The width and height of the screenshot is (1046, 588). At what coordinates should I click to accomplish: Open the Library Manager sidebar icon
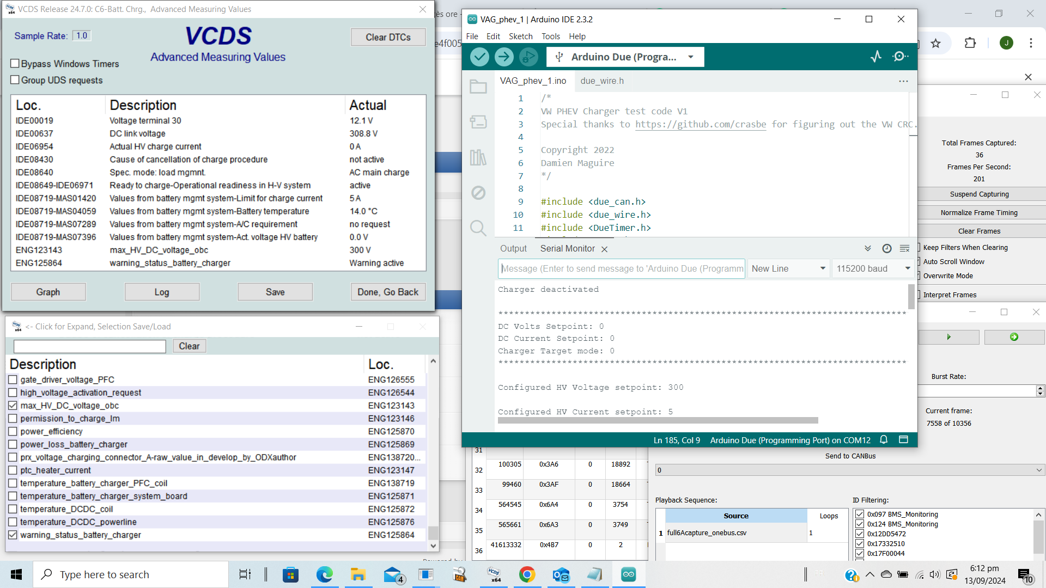point(478,158)
